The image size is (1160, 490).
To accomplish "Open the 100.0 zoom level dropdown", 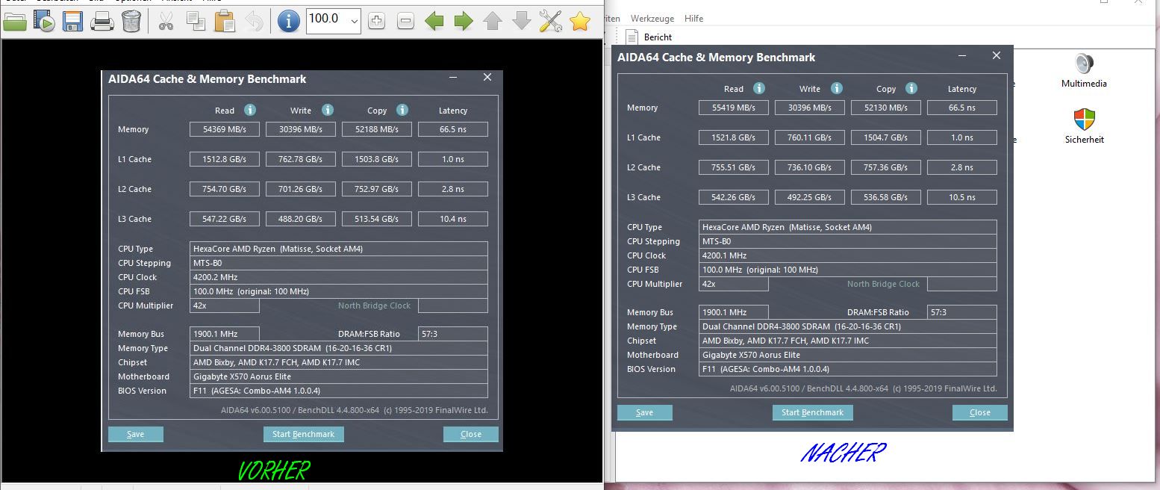I will [x=354, y=21].
